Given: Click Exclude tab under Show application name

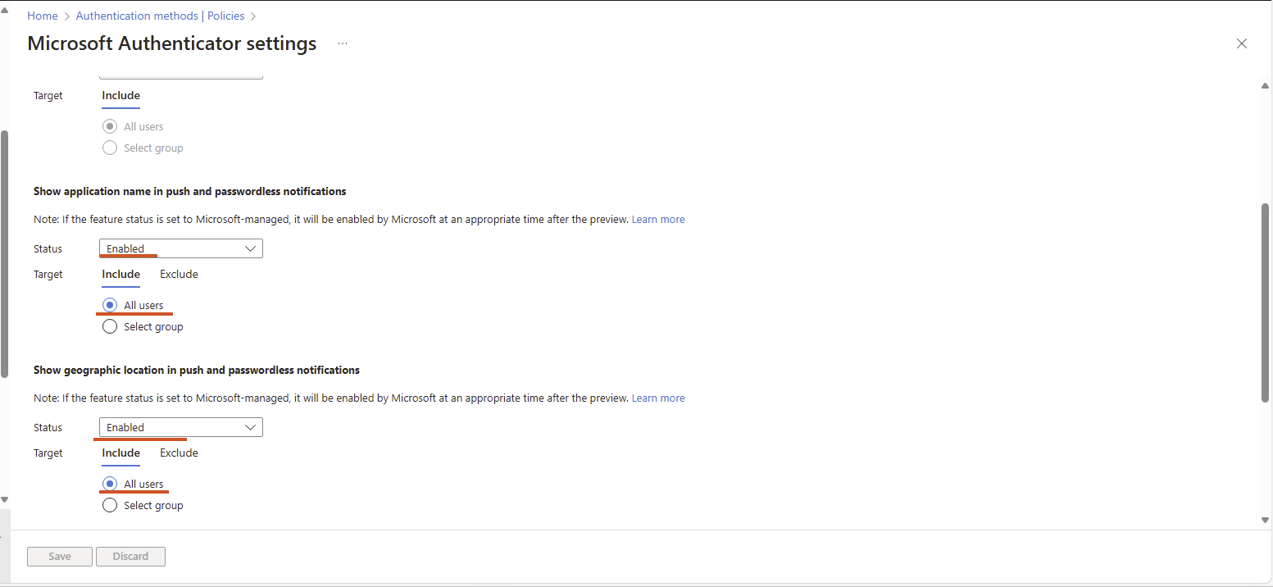Looking at the screenshot, I should [179, 275].
